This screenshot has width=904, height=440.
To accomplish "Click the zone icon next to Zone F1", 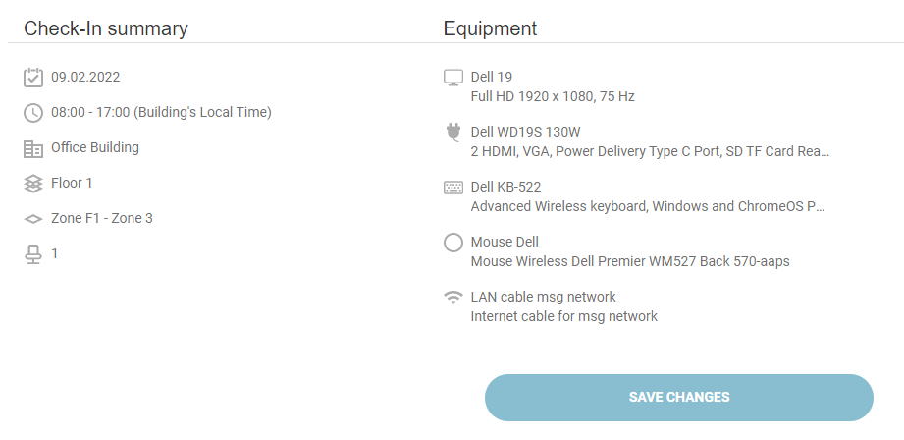I will point(33,219).
